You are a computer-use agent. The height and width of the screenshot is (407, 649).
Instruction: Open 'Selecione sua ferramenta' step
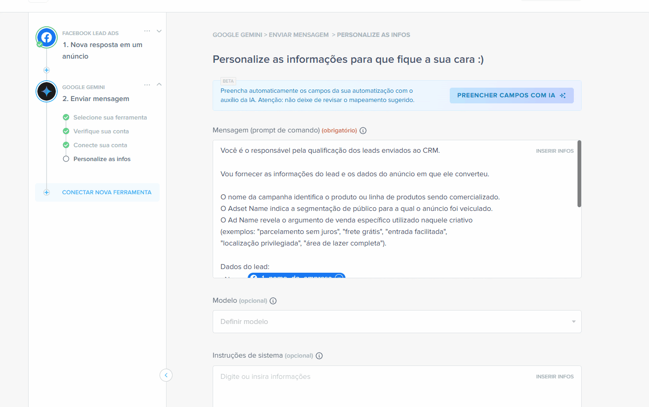pos(110,118)
